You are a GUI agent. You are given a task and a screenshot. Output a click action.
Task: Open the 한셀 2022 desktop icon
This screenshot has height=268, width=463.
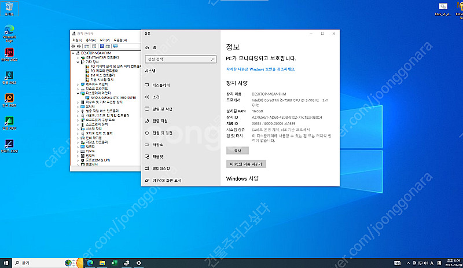pyautogui.click(x=9, y=123)
